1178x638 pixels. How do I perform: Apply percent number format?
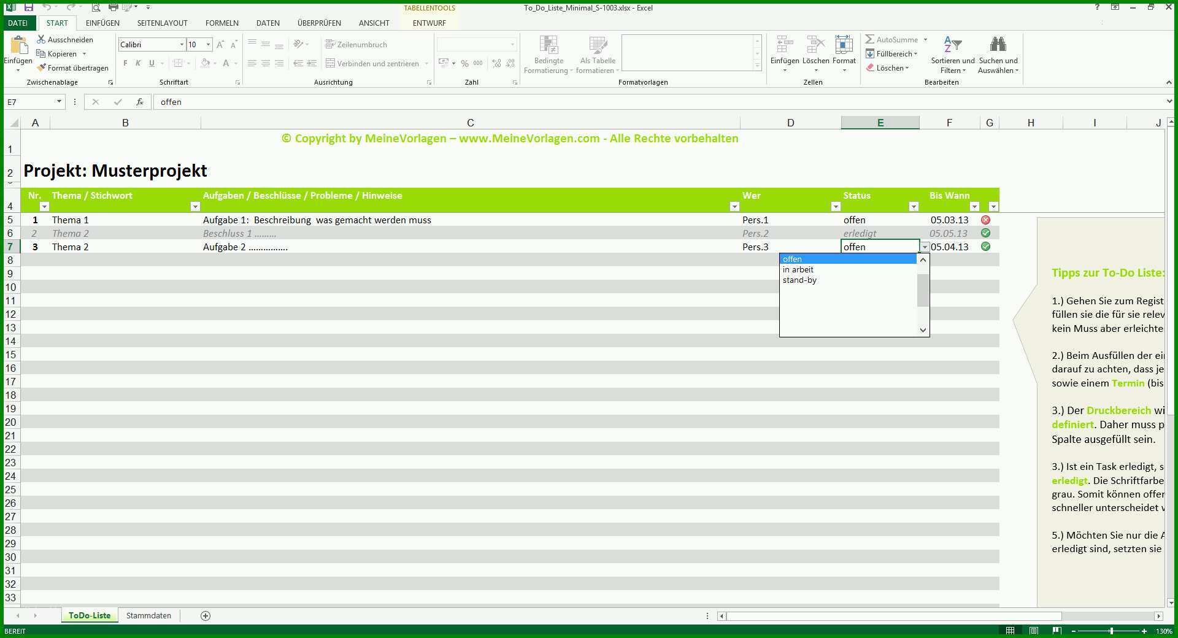click(x=465, y=63)
